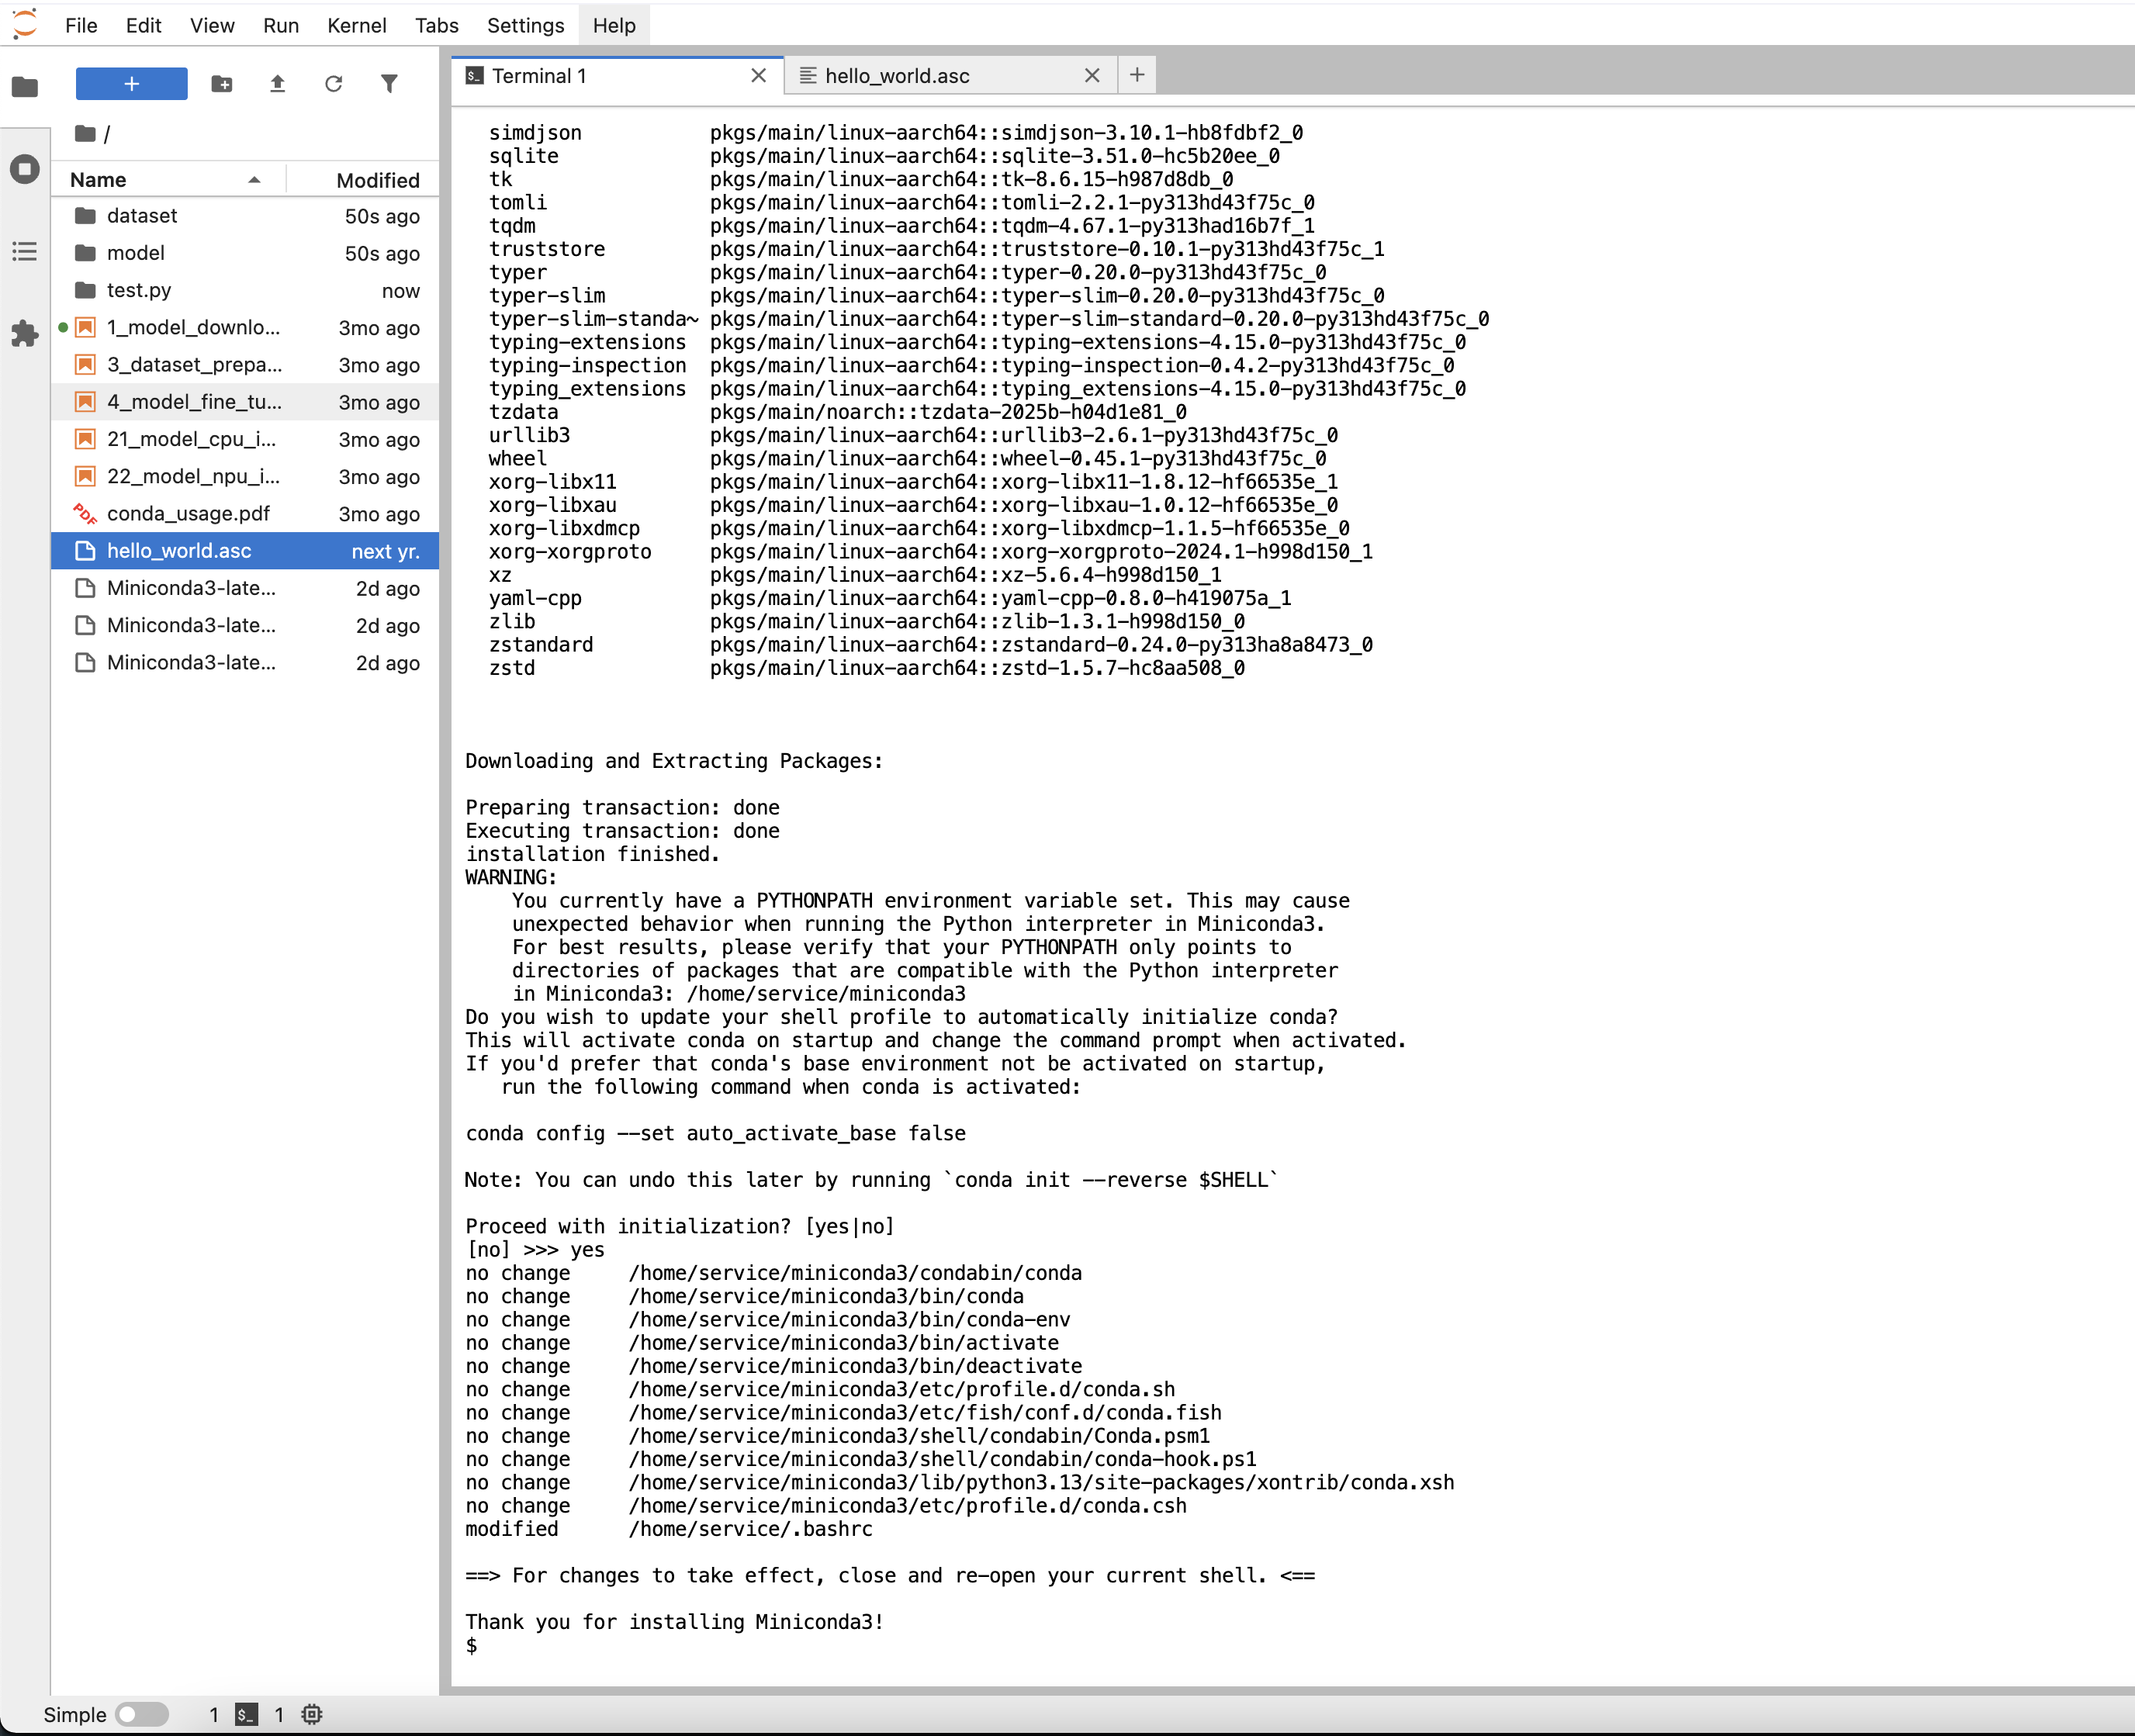Refresh the file browser list
The width and height of the screenshot is (2135, 1736).
(x=334, y=84)
